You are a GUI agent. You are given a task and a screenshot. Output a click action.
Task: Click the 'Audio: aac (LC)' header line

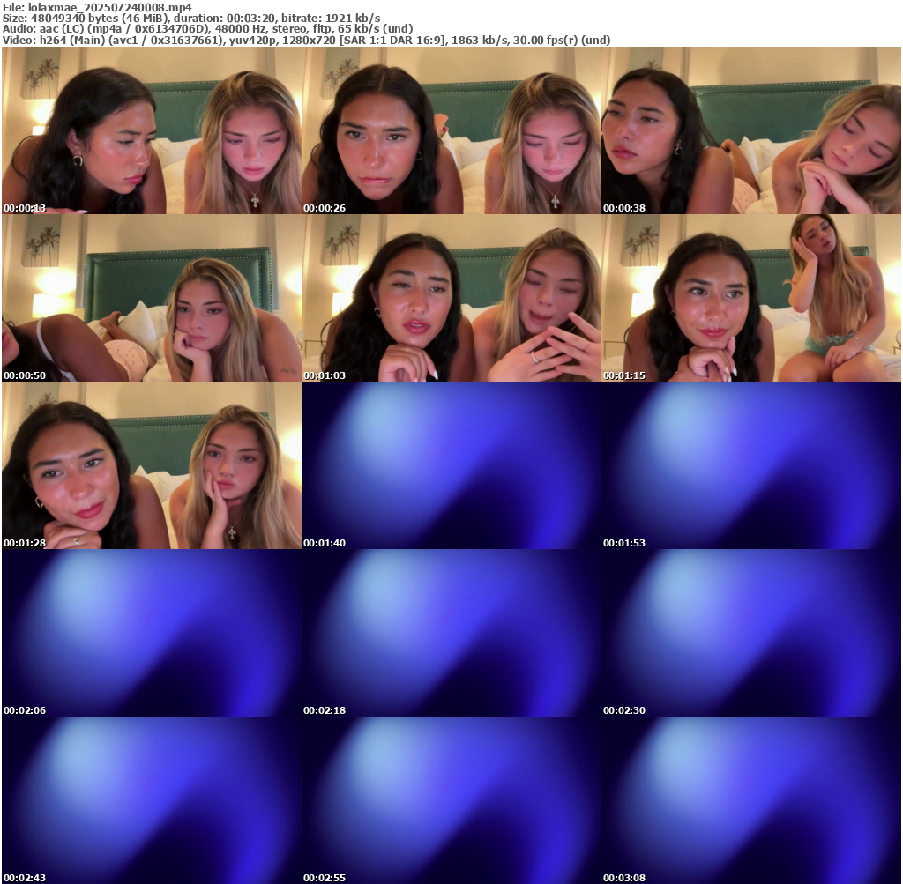pyautogui.click(x=207, y=29)
